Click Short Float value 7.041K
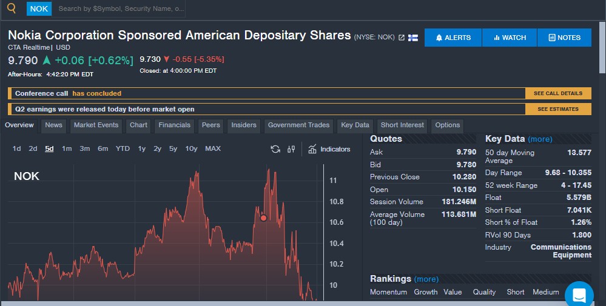Viewport: 606px width, 306px height. pos(579,210)
